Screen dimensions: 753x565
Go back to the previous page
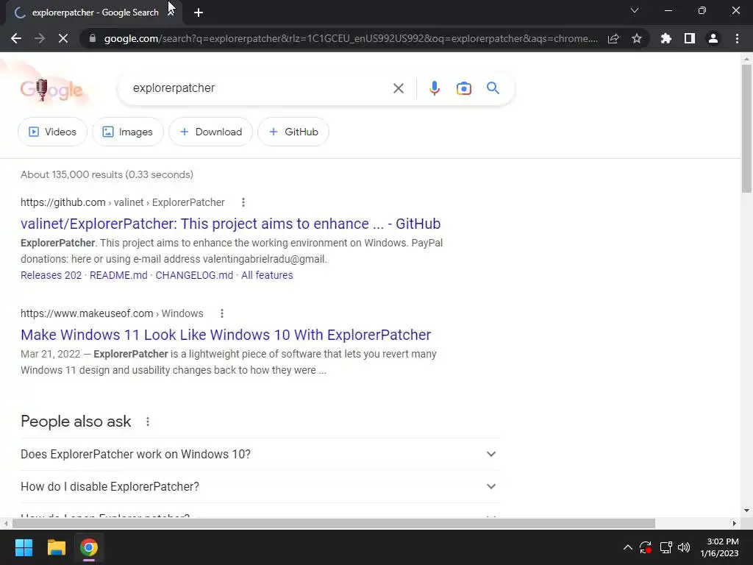coord(16,38)
